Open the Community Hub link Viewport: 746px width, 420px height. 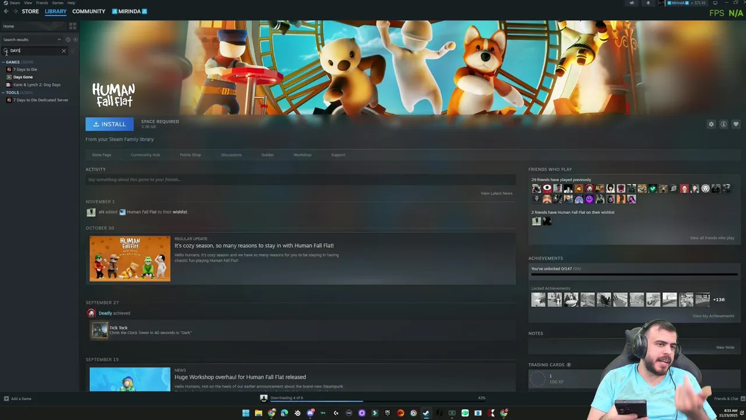(145, 155)
